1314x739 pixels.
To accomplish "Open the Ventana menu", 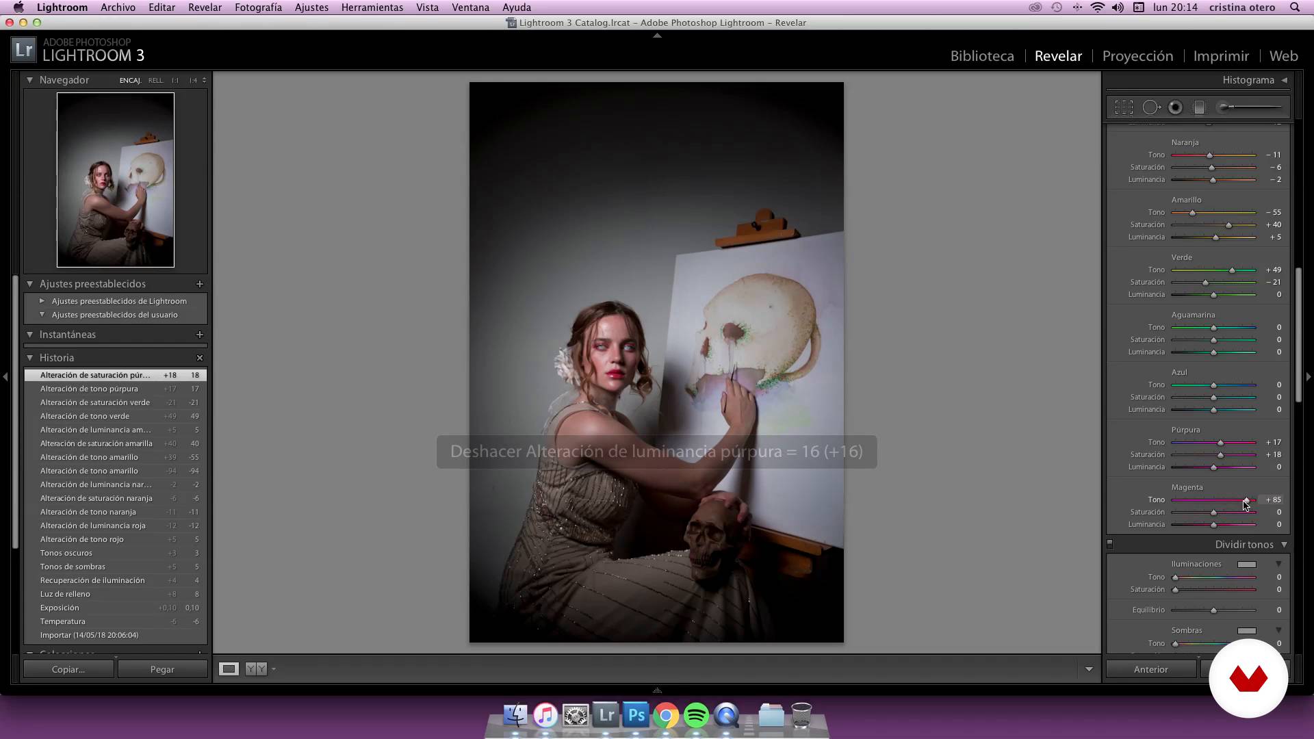I will click(x=470, y=8).
